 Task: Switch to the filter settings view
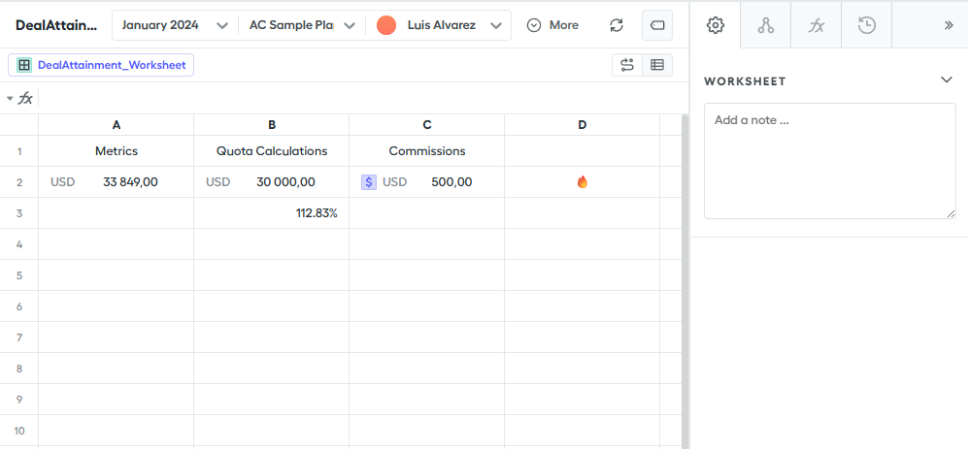627,65
